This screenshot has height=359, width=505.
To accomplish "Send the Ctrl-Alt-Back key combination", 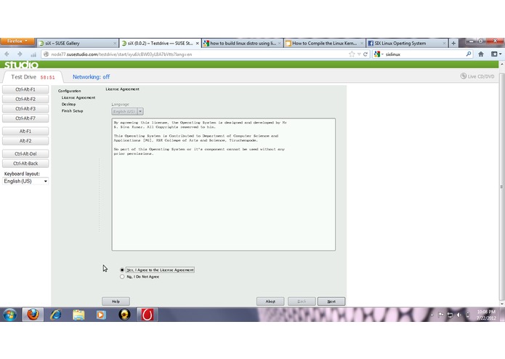I will click(x=25, y=164).
